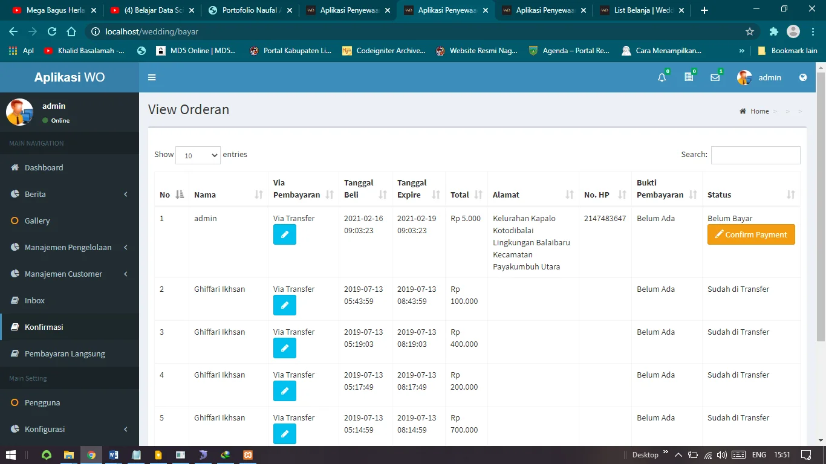826x464 pixels.
Task: Sort by Via Pembayaran column
Action: point(304,188)
